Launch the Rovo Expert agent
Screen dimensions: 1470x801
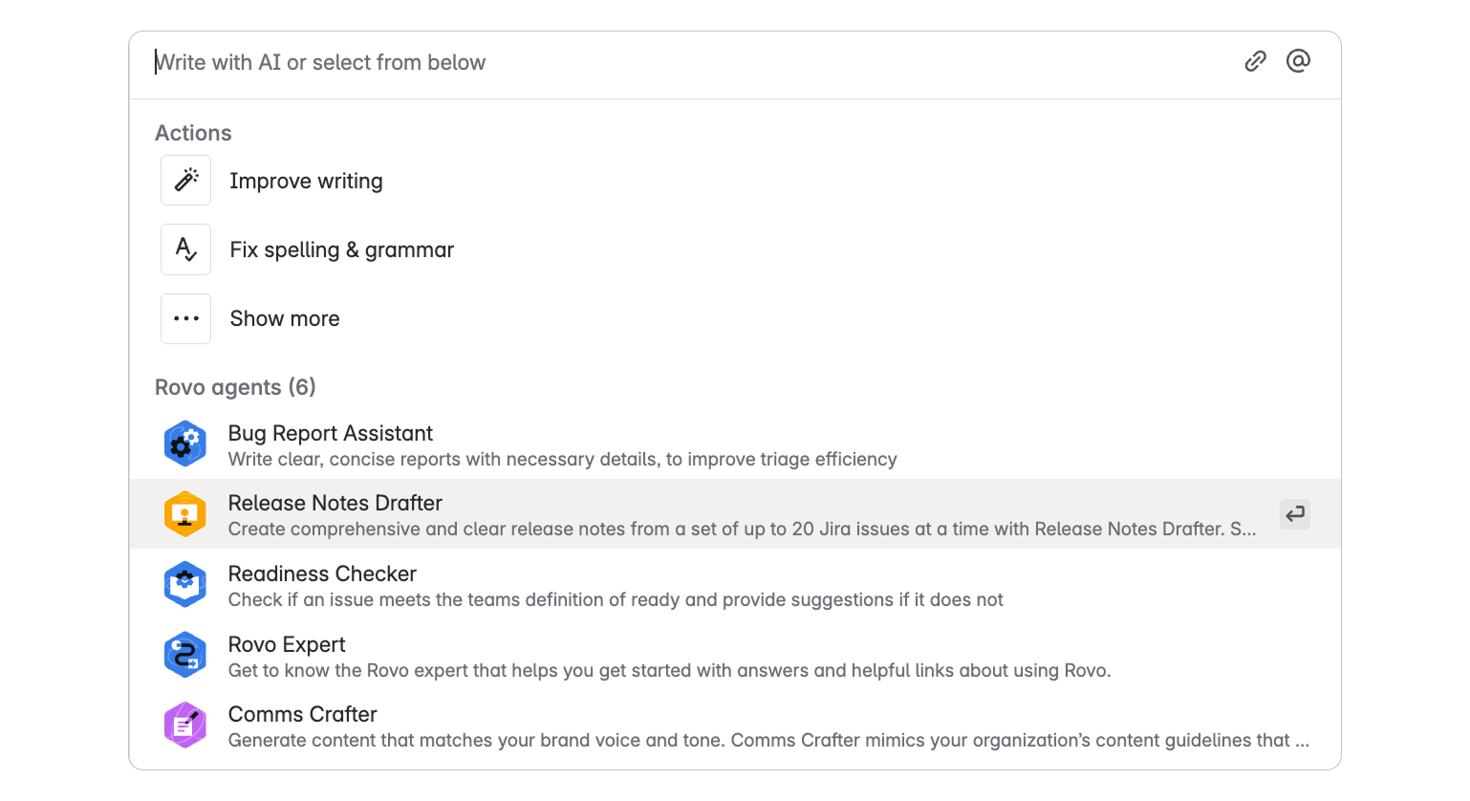(x=735, y=656)
